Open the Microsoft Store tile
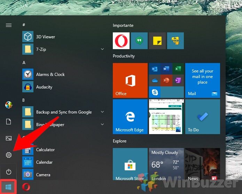The height and width of the screenshot is (194, 242). [x=130, y=164]
